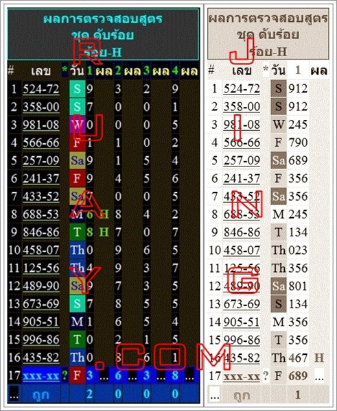
Task: Click the asterisk header in the dark table
Action: 65,71
